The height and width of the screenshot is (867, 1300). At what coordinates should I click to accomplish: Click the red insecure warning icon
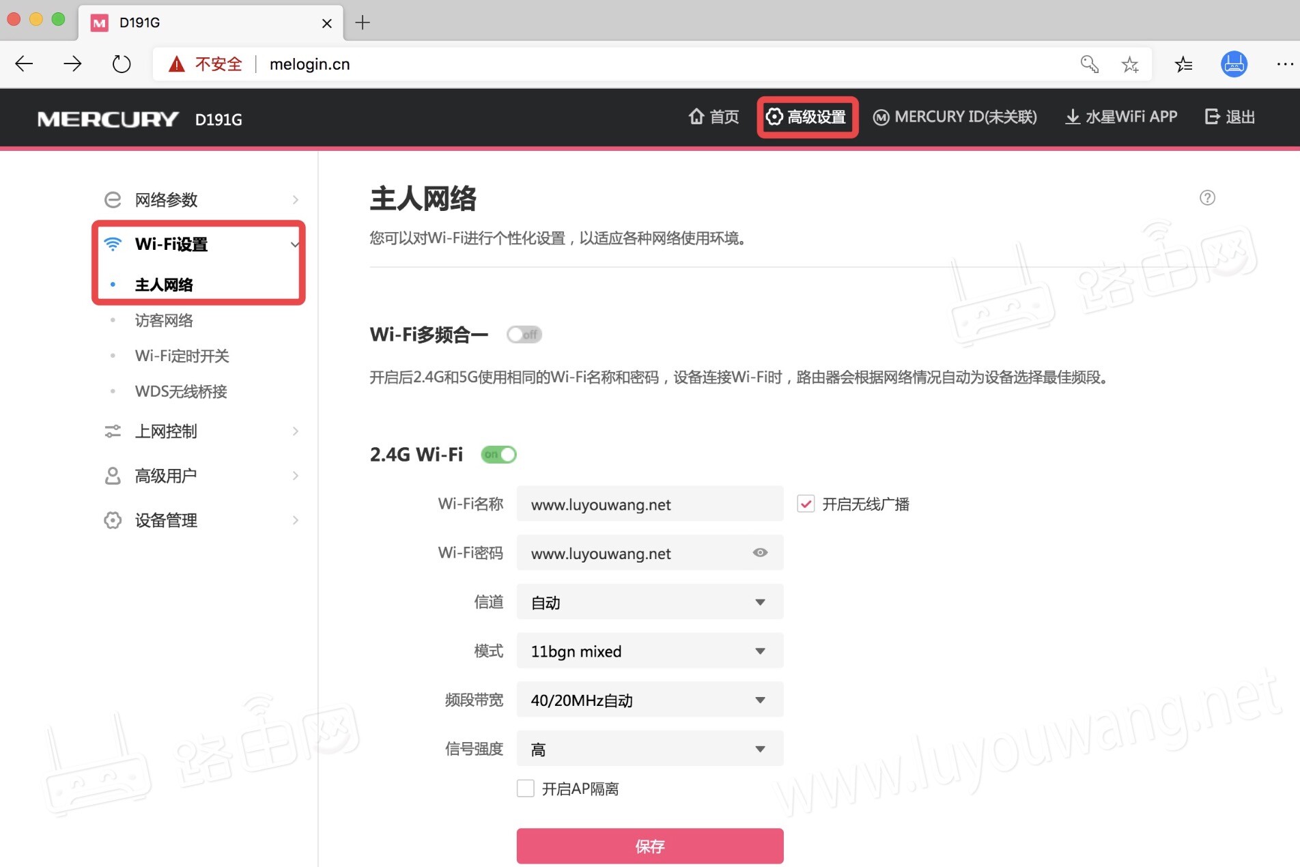[177, 64]
